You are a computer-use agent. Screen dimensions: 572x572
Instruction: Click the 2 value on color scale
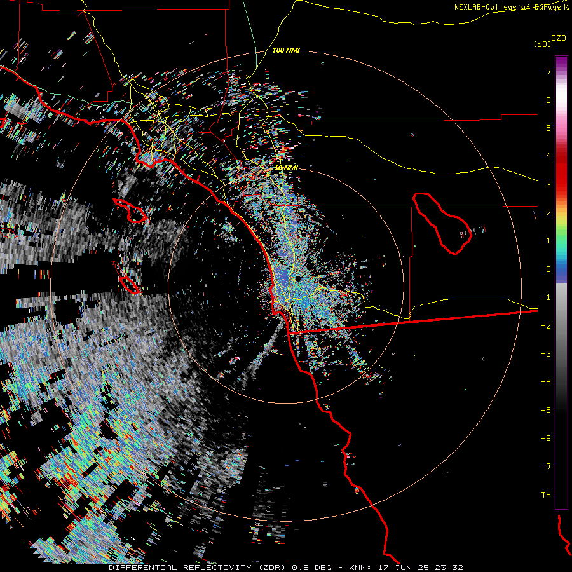pyautogui.click(x=548, y=213)
